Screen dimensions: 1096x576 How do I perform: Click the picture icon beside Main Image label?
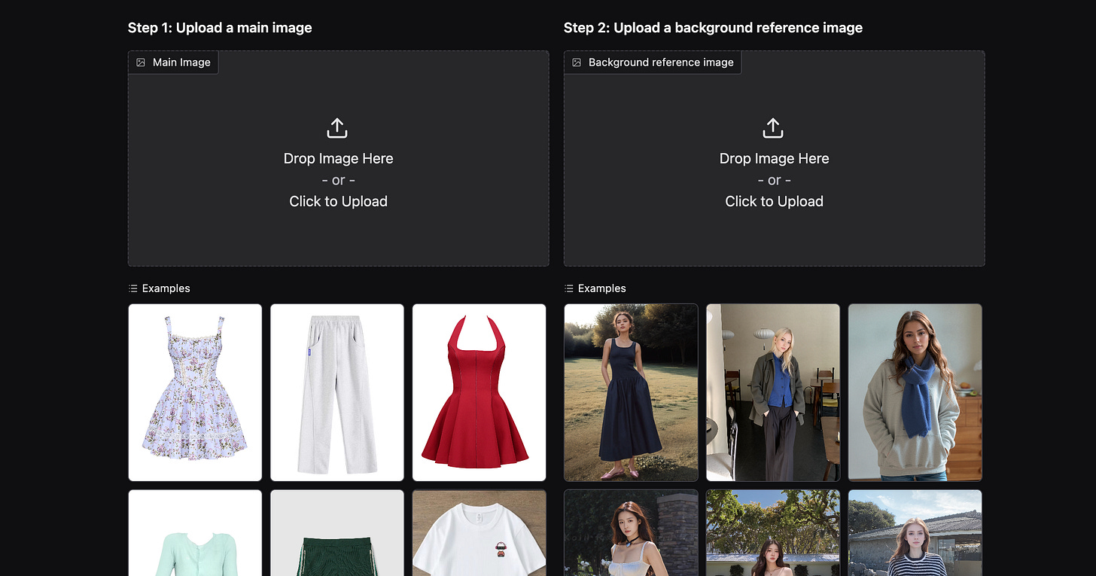click(x=141, y=62)
